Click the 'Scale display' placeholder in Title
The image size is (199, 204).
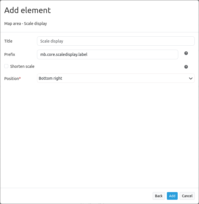[52, 41]
